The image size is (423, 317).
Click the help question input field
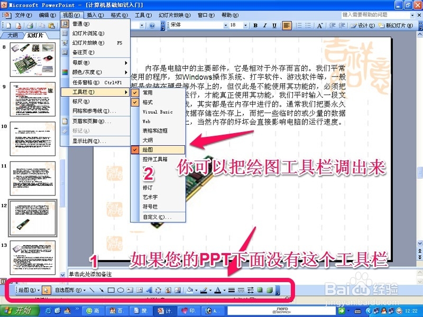(375, 15)
